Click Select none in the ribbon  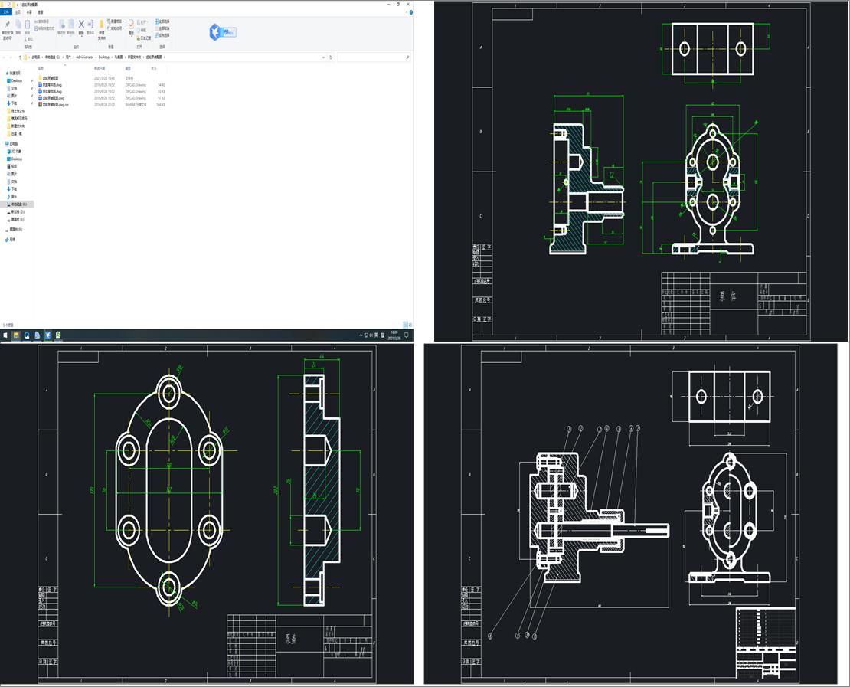click(x=162, y=28)
